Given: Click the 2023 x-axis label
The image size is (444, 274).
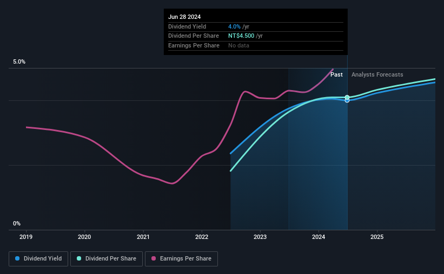Looking at the screenshot, I should [260, 237].
